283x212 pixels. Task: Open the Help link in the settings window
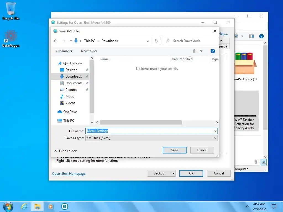224,34
